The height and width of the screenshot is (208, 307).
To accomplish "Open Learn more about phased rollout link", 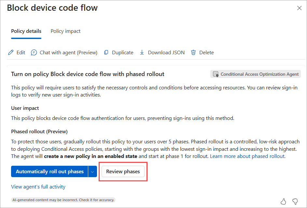I will point(247,156).
